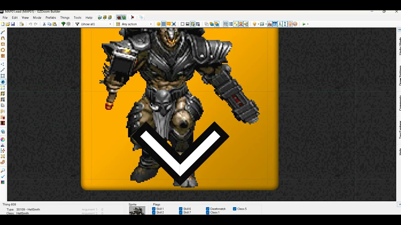This screenshot has height=225, width=401.
Task: Open the View menu
Action: coord(25,17)
